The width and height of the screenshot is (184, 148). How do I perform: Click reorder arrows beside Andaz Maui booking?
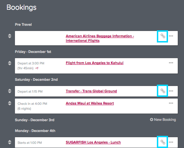(x=10, y=103)
